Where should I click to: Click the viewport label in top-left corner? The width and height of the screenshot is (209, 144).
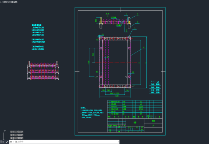coord(9,2)
